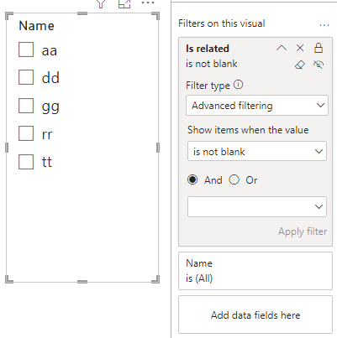Check the tt checkbox in slicer

pos(26,162)
